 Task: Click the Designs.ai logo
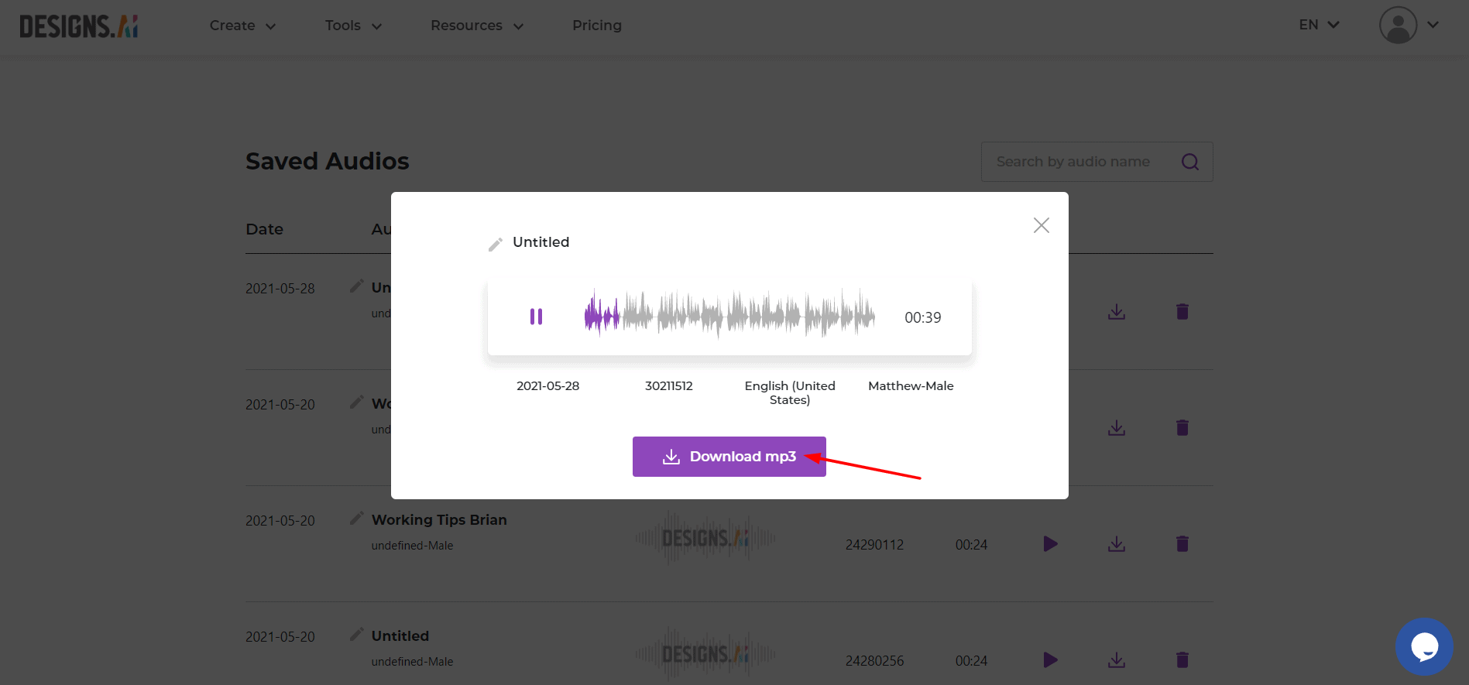click(79, 26)
